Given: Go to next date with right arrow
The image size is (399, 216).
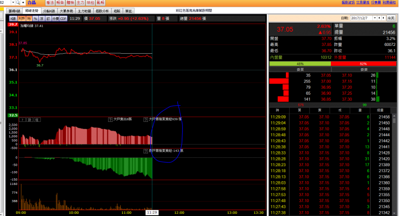Looking at the screenshot, I should [x=383, y=18].
